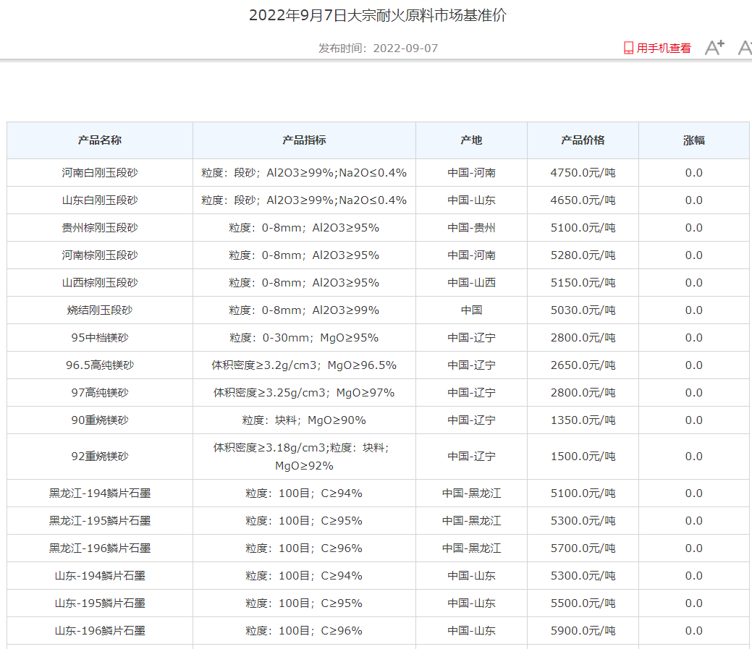Screen dimensions: 752x649
Task: Select the 中国-山西 origin cell
Action: point(471,283)
